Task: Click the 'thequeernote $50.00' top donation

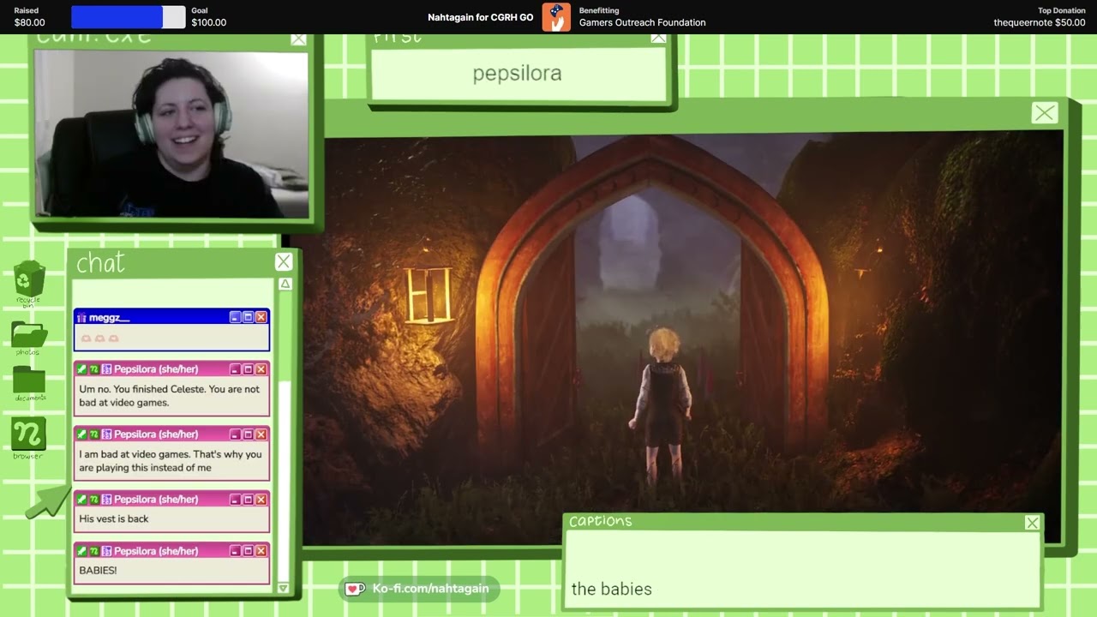Action: click(x=1040, y=22)
